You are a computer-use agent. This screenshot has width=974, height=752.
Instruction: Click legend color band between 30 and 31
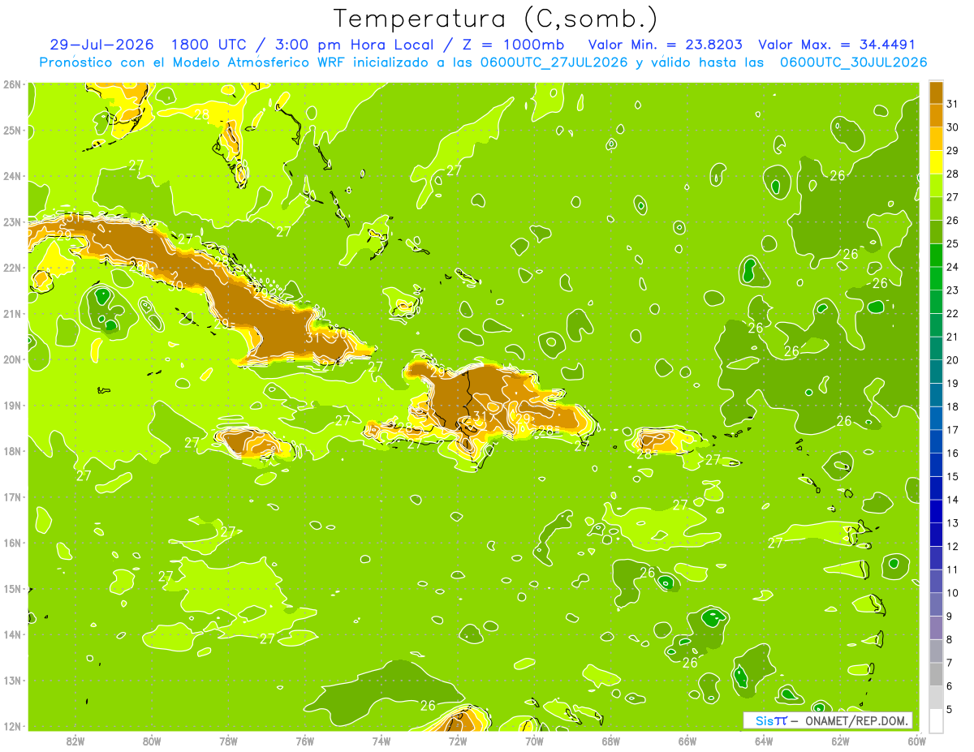(936, 115)
